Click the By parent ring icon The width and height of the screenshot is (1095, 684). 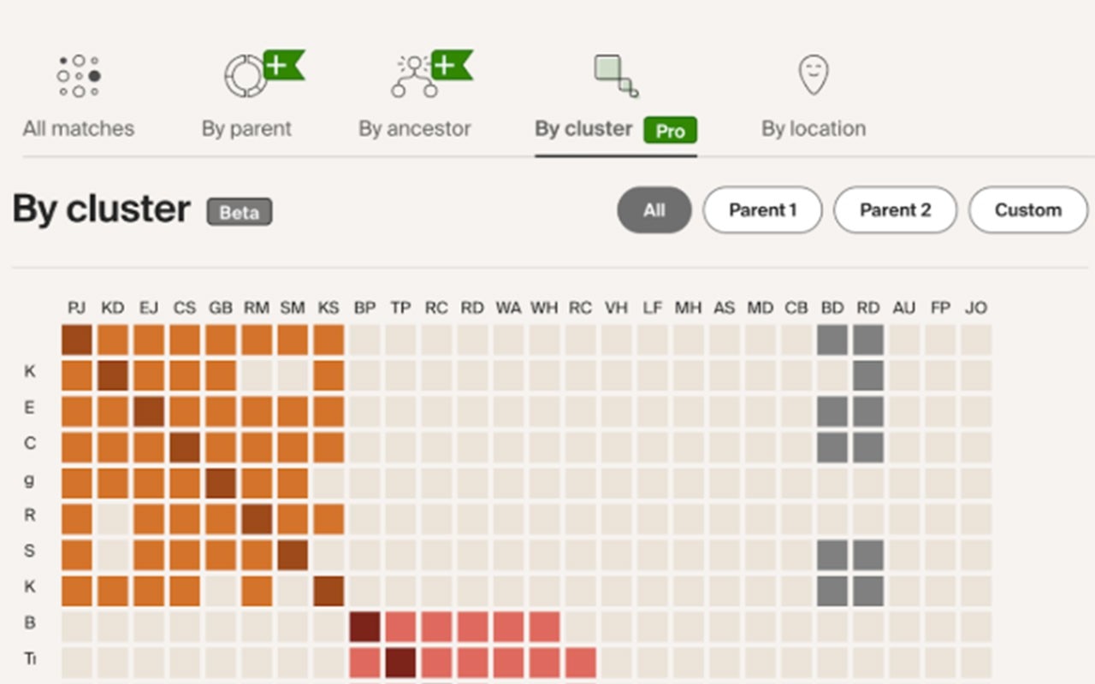tap(245, 77)
